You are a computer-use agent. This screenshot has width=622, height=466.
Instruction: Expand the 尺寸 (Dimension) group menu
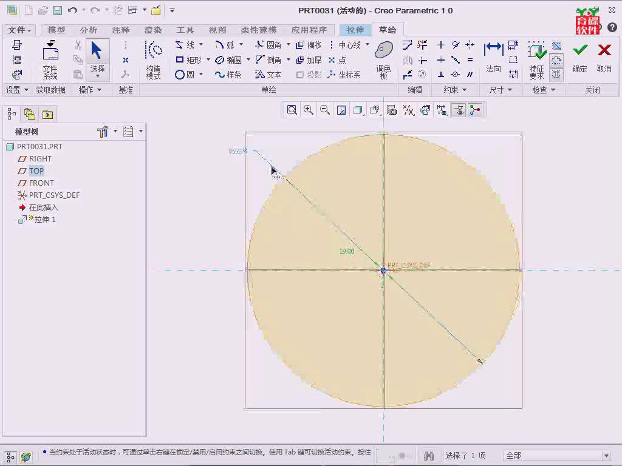pyautogui.click(x=501, y=90)
